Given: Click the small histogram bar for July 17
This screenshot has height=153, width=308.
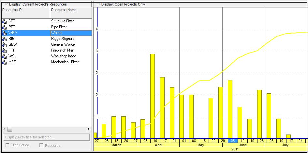Looking at the screenshot, I should click(288, 136).
